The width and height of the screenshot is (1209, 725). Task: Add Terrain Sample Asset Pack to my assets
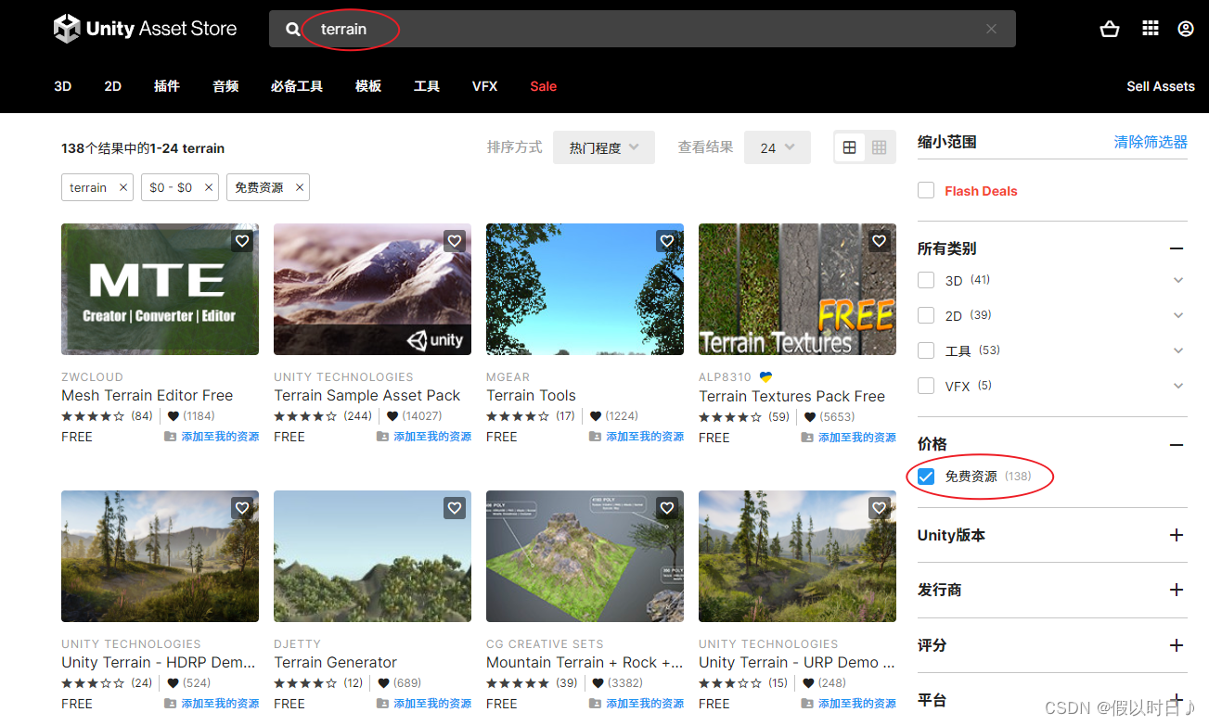(425, 437)
